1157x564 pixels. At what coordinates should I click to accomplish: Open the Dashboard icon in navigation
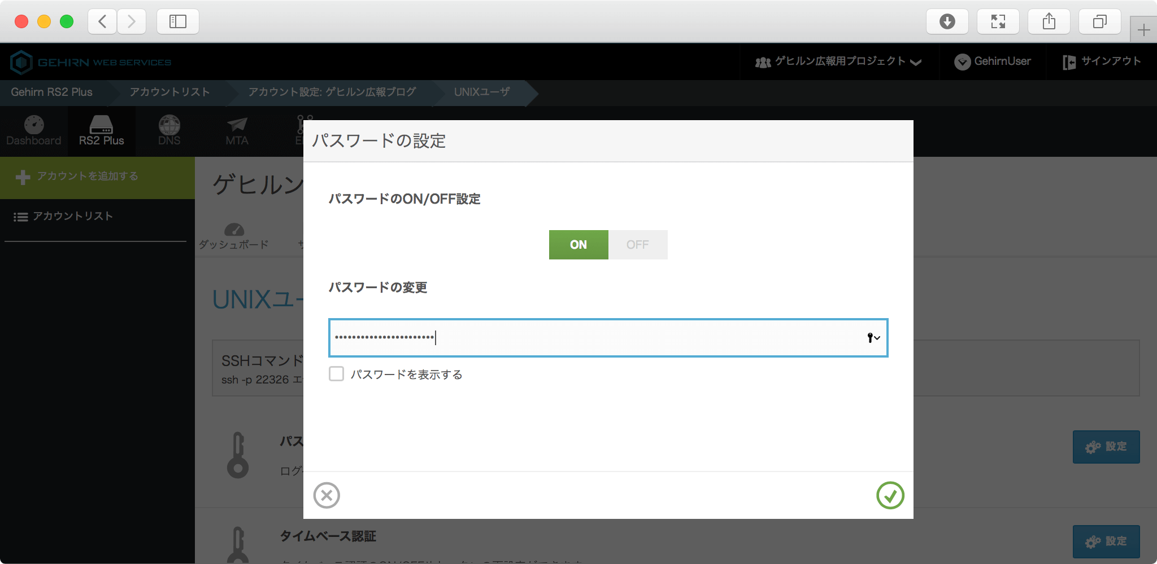pyautogui.click(x=34, y=131)
